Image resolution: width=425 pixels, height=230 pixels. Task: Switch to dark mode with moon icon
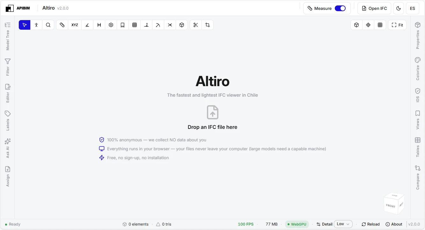pyautogui.click(x=399, y=8)
